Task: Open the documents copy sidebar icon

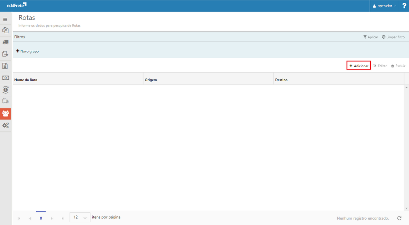Action: point(5,30)
